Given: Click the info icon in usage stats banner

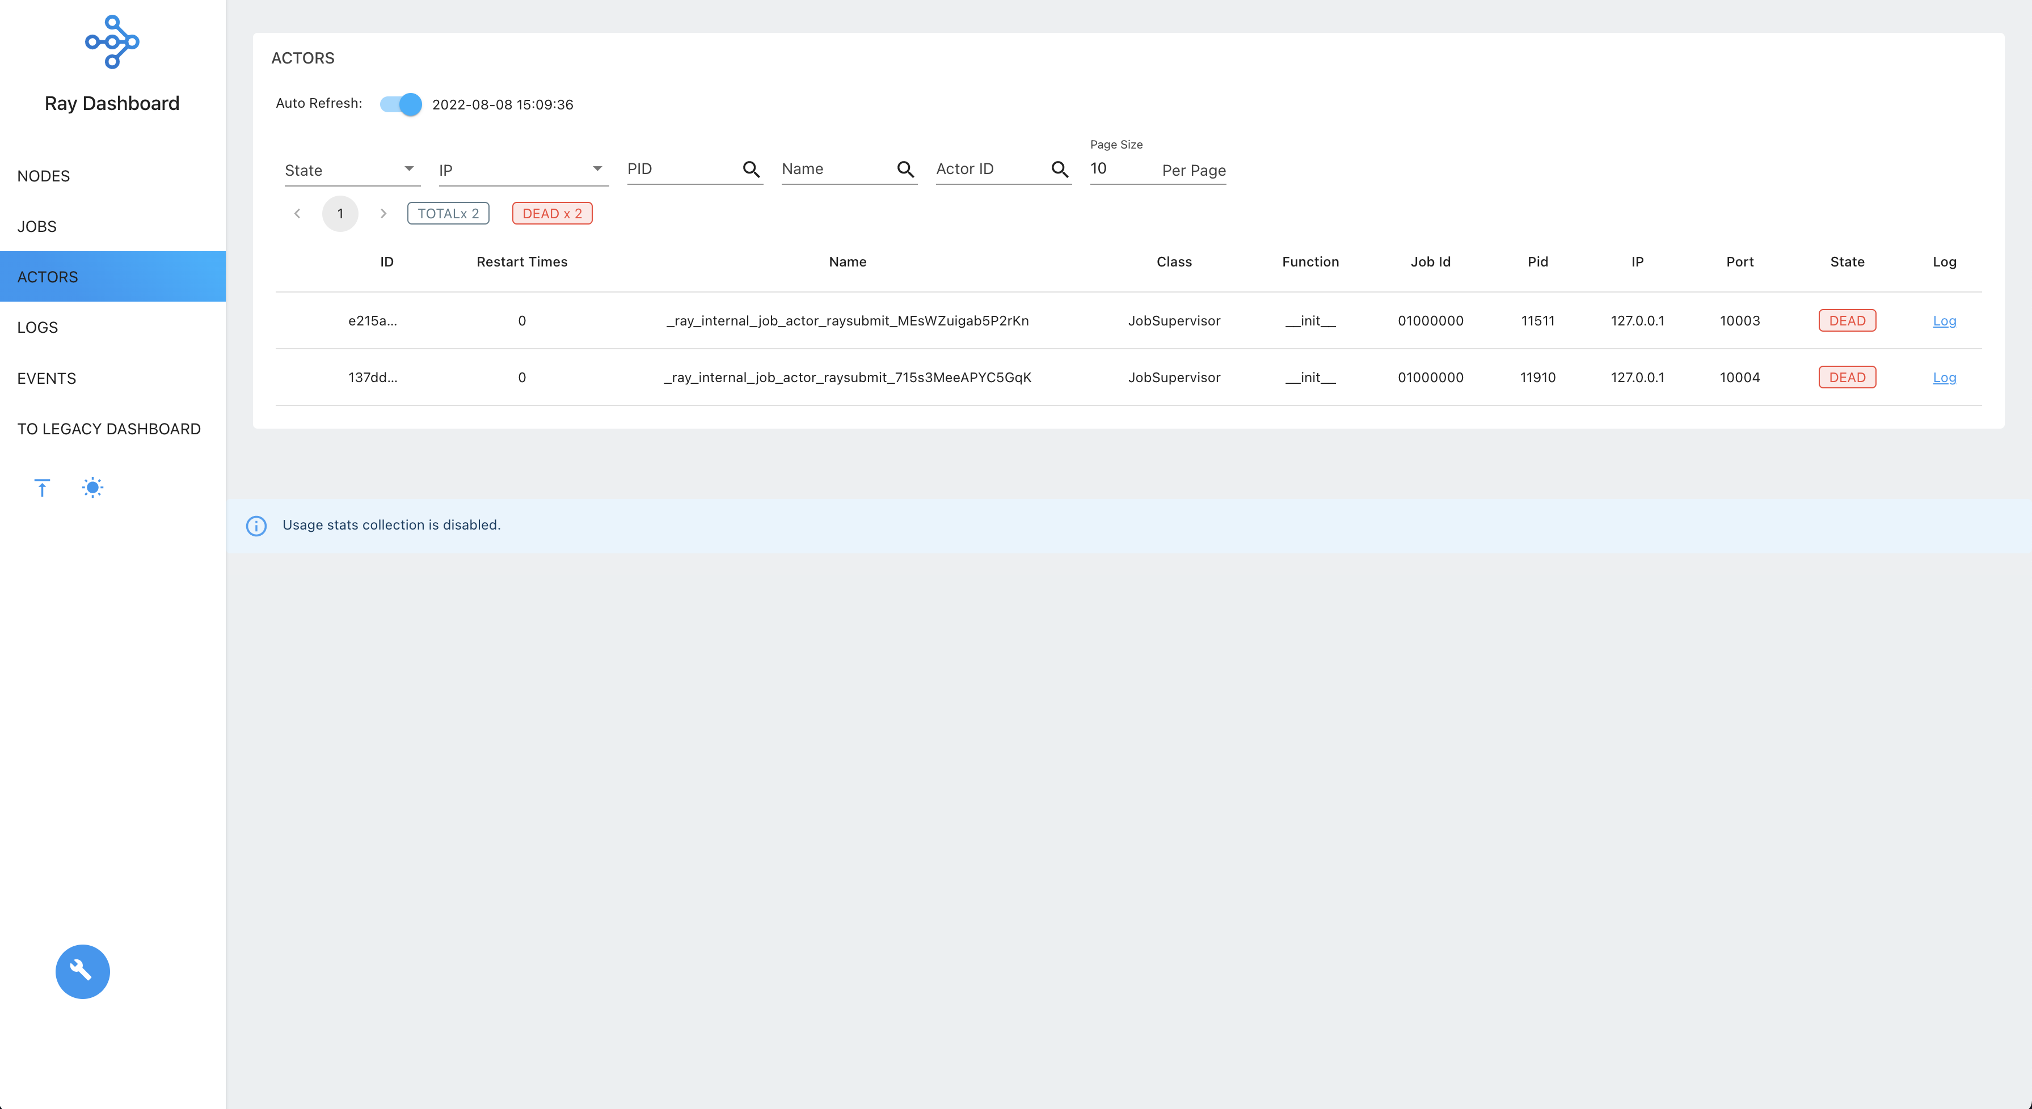Looking at the screenshot, I should (256, 526).
